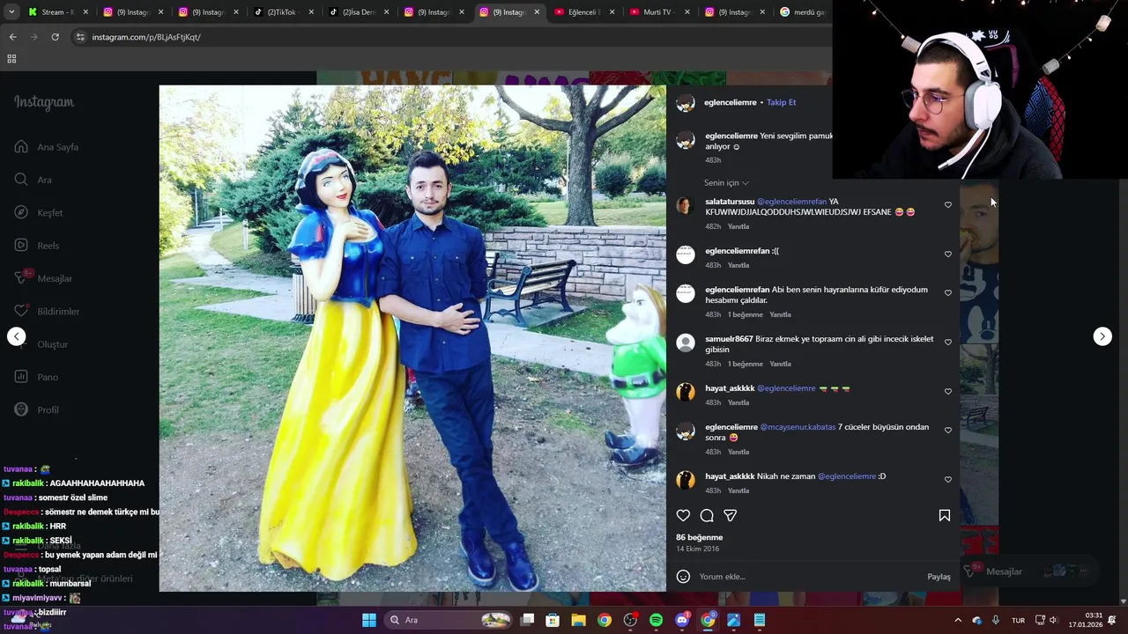
Task: Reload the Instagram page
Action: click(55, 37)
